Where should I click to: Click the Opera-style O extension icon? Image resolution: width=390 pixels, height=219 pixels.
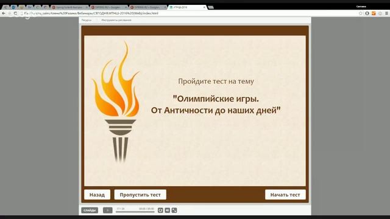pyautogui.click(x=367, y=13)
